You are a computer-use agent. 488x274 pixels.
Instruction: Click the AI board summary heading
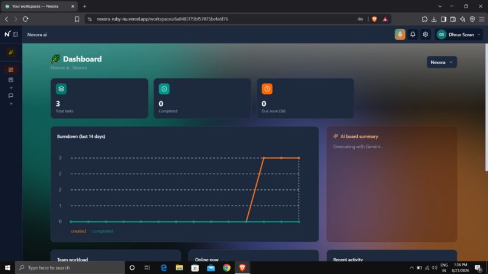(359, 137)
